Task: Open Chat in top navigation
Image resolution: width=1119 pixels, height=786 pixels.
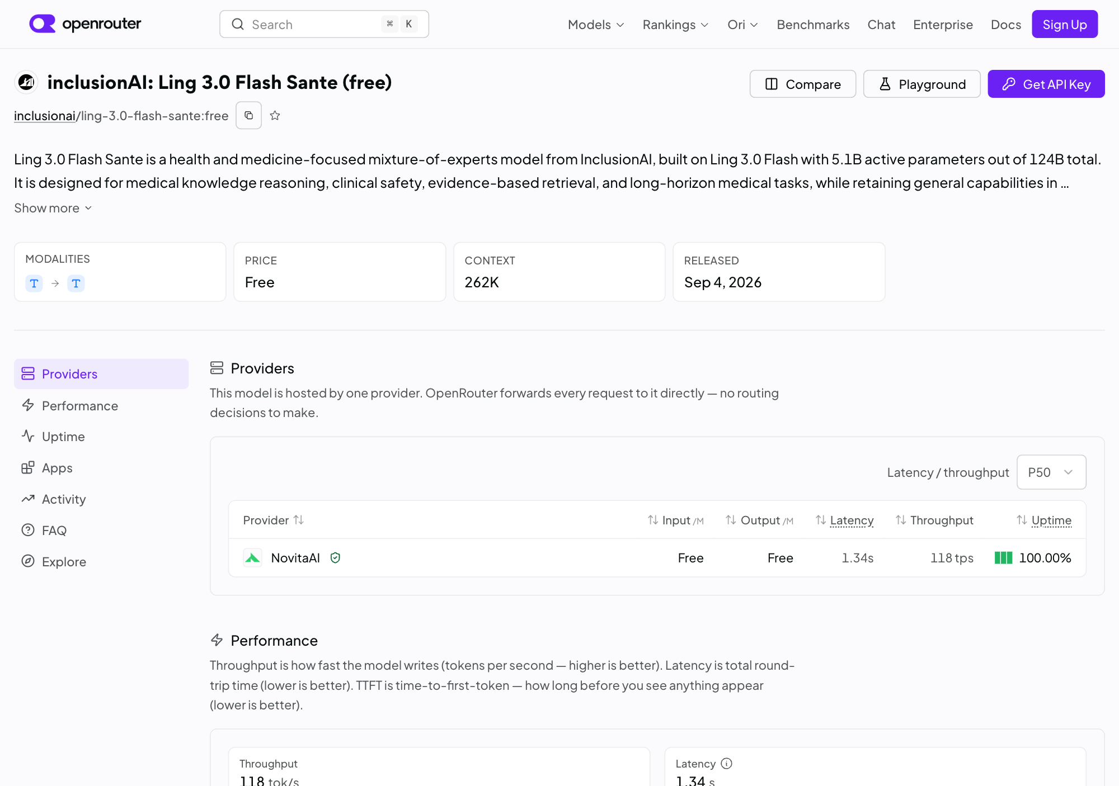Action: click(x=881, y=25)
